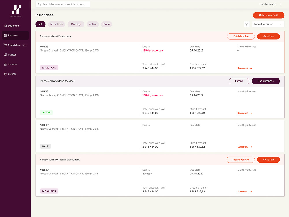Click the Hundlarfinans account name
289x217 pixels.
pyautogui.click(x=267, y=4)
